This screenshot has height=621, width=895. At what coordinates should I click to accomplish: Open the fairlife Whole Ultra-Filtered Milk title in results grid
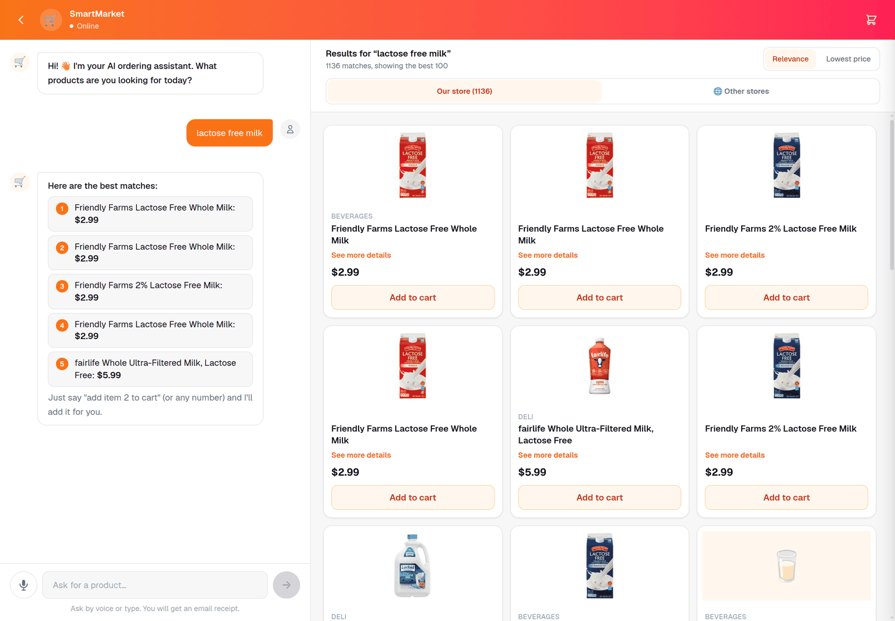click(x=586, y=434)
